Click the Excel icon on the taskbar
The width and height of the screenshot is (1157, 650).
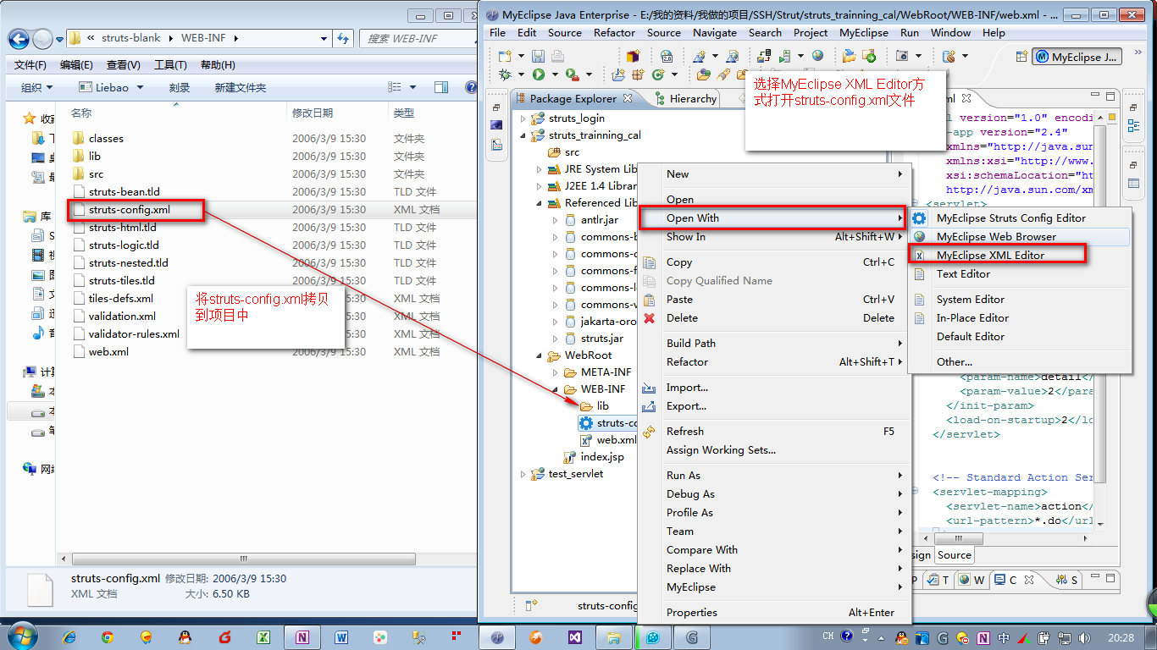(x=263, y=637)
